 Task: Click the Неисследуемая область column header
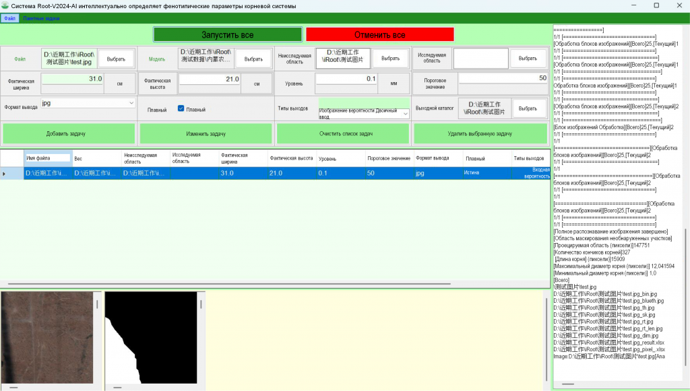[146, 158]
